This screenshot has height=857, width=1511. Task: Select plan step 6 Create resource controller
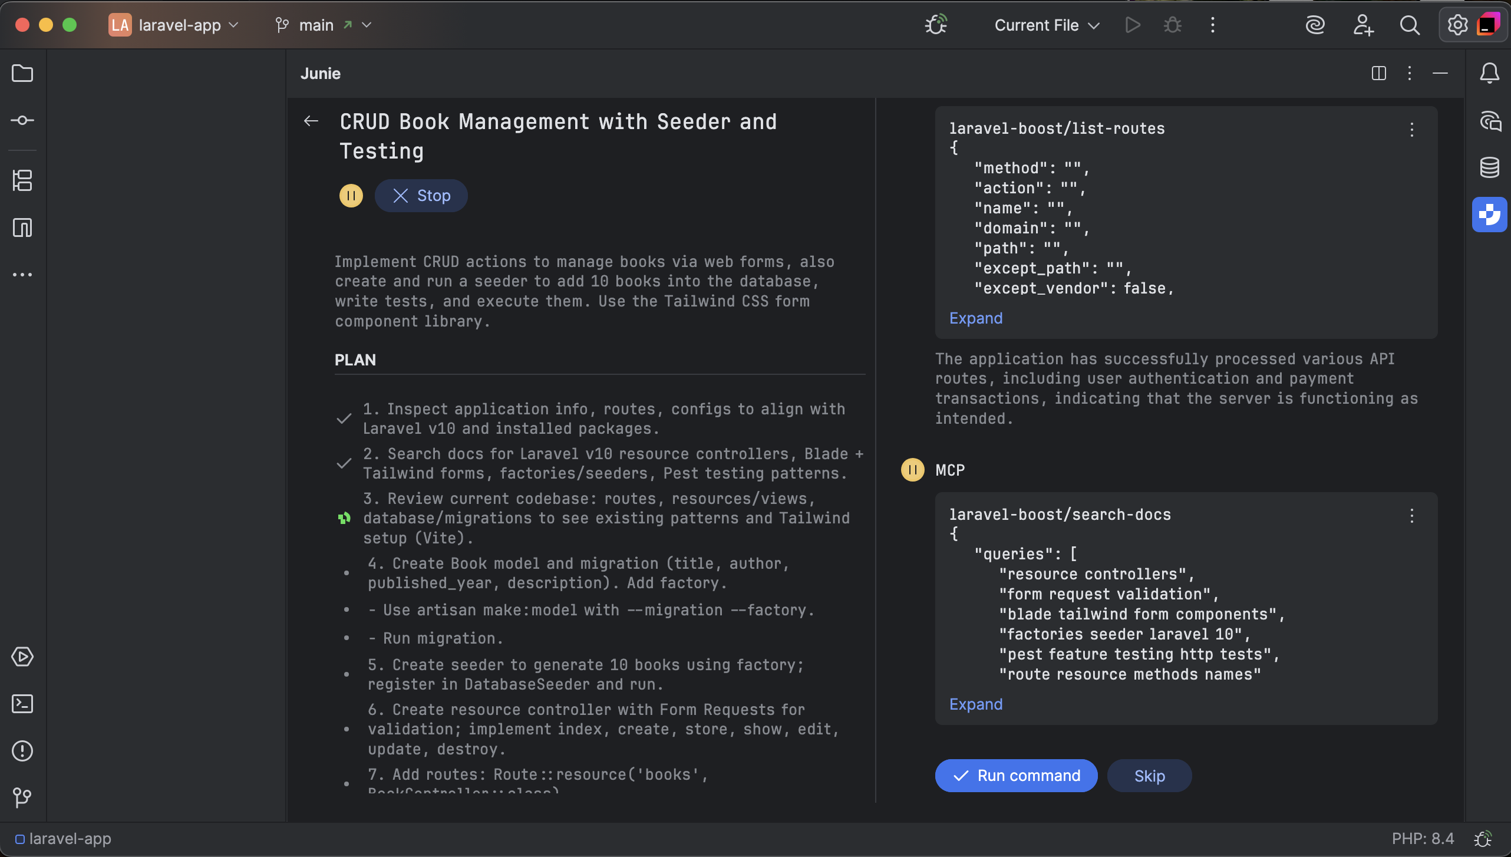tap(603, 730)
